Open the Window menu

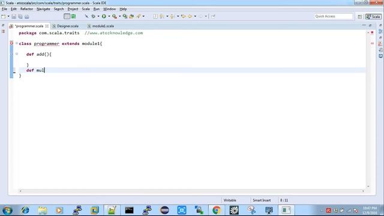(109, 9)
